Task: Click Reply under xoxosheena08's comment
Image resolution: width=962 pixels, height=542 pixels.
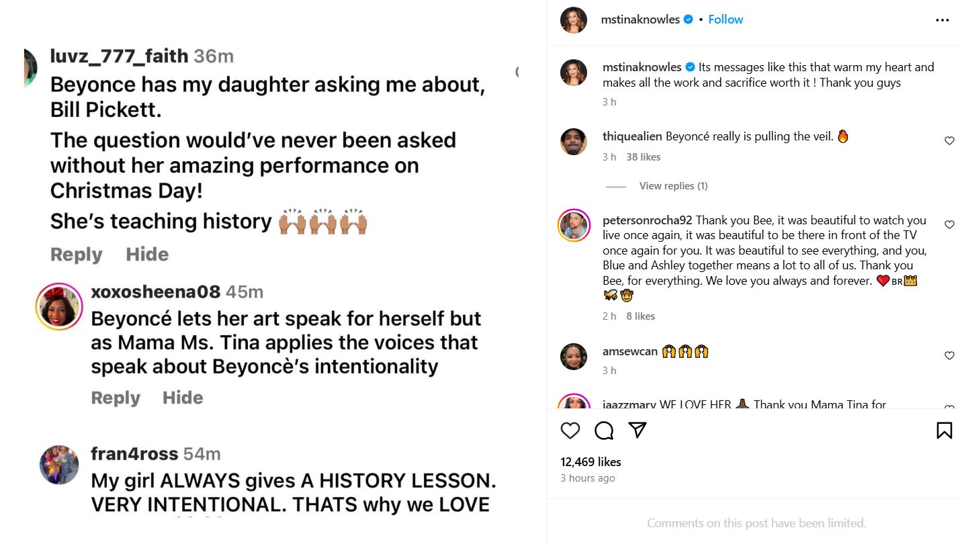Action: click(x=116, y=397)
